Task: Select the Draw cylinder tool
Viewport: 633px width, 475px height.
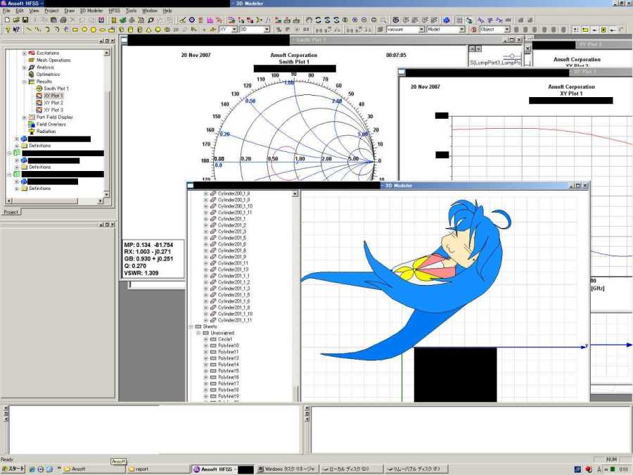Action: tap(130, 30)
